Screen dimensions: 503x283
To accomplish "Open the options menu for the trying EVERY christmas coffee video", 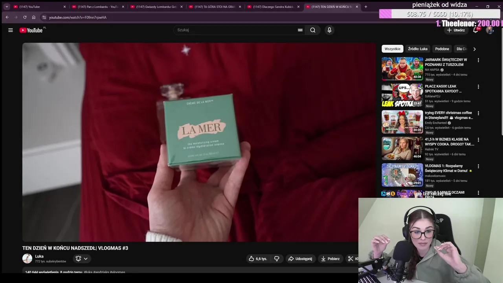I will coord(478,113).
